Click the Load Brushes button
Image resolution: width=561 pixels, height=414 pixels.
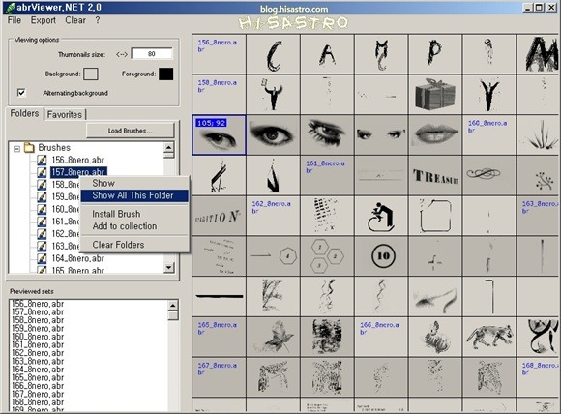click(x=131, y=131)
